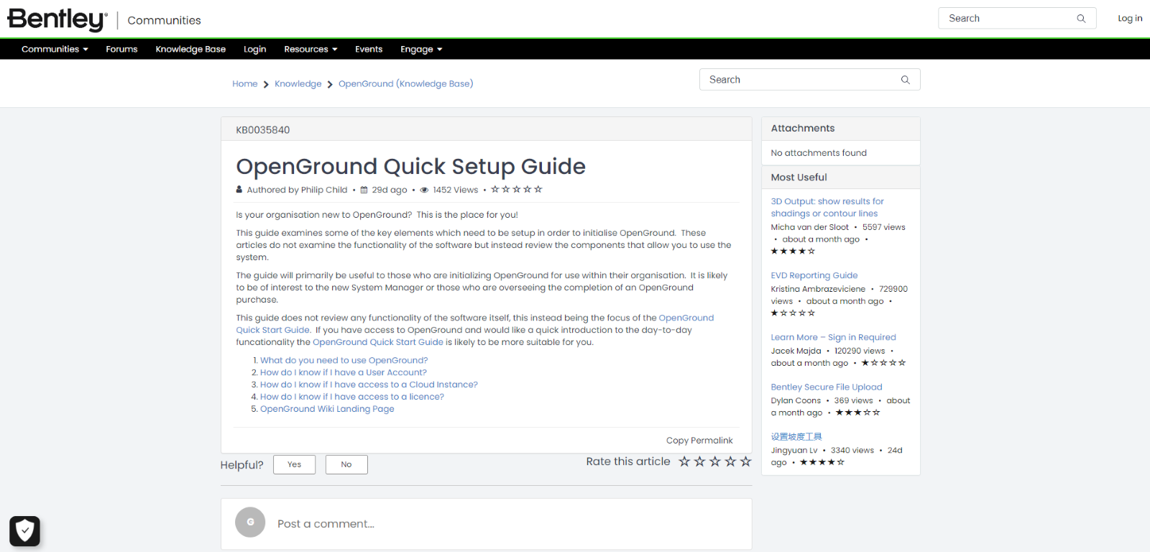Click the star rating of EVD Reporting Guide
1150x552 pixels.
[x=793, y=313]
